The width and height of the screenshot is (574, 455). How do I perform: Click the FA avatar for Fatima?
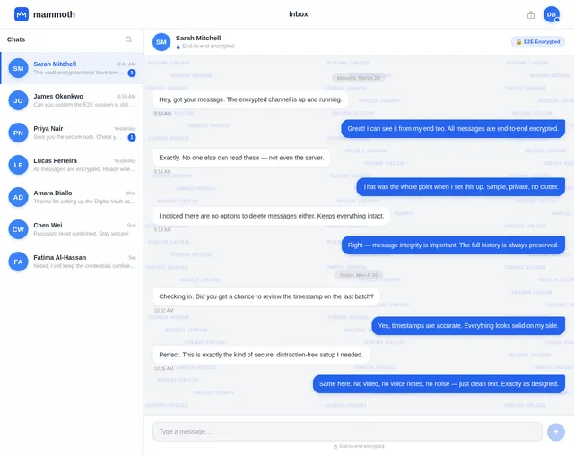coord(18,262)
